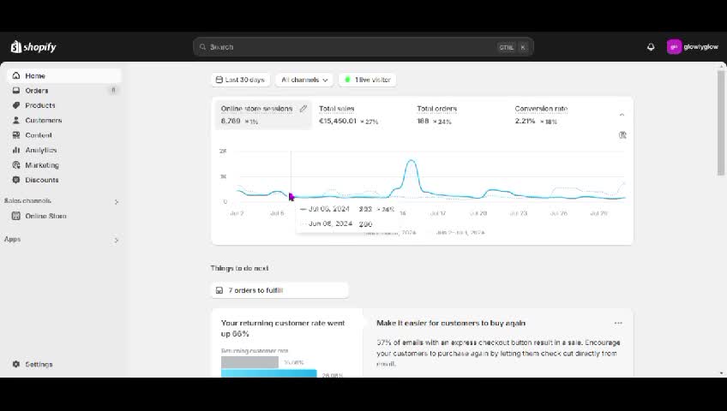The width and height of the screenshot is (727, 411).
Task: Click the Analytics bar chart icon in the sidebar
Action: pyautogui.click(x=16, y=150)
